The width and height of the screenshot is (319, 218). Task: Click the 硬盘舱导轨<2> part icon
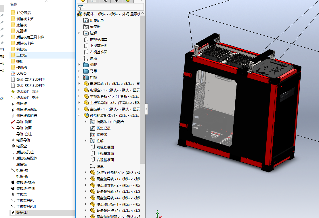point(93,185)
